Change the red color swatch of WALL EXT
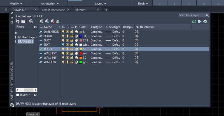 coord(81,54)
